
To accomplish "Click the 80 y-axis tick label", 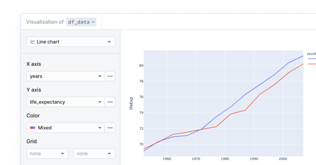I will pyautogui.click(x=141, y=66).
